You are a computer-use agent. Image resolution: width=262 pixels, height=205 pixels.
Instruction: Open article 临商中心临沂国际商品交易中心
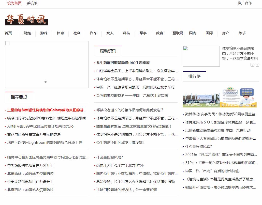coord(48,157)
